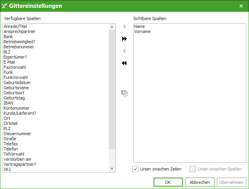The width and height of the screenshot is (249, 189).
Task: Toggle the Linien zwischen Spalten checkbox
Action: (193, 169)
